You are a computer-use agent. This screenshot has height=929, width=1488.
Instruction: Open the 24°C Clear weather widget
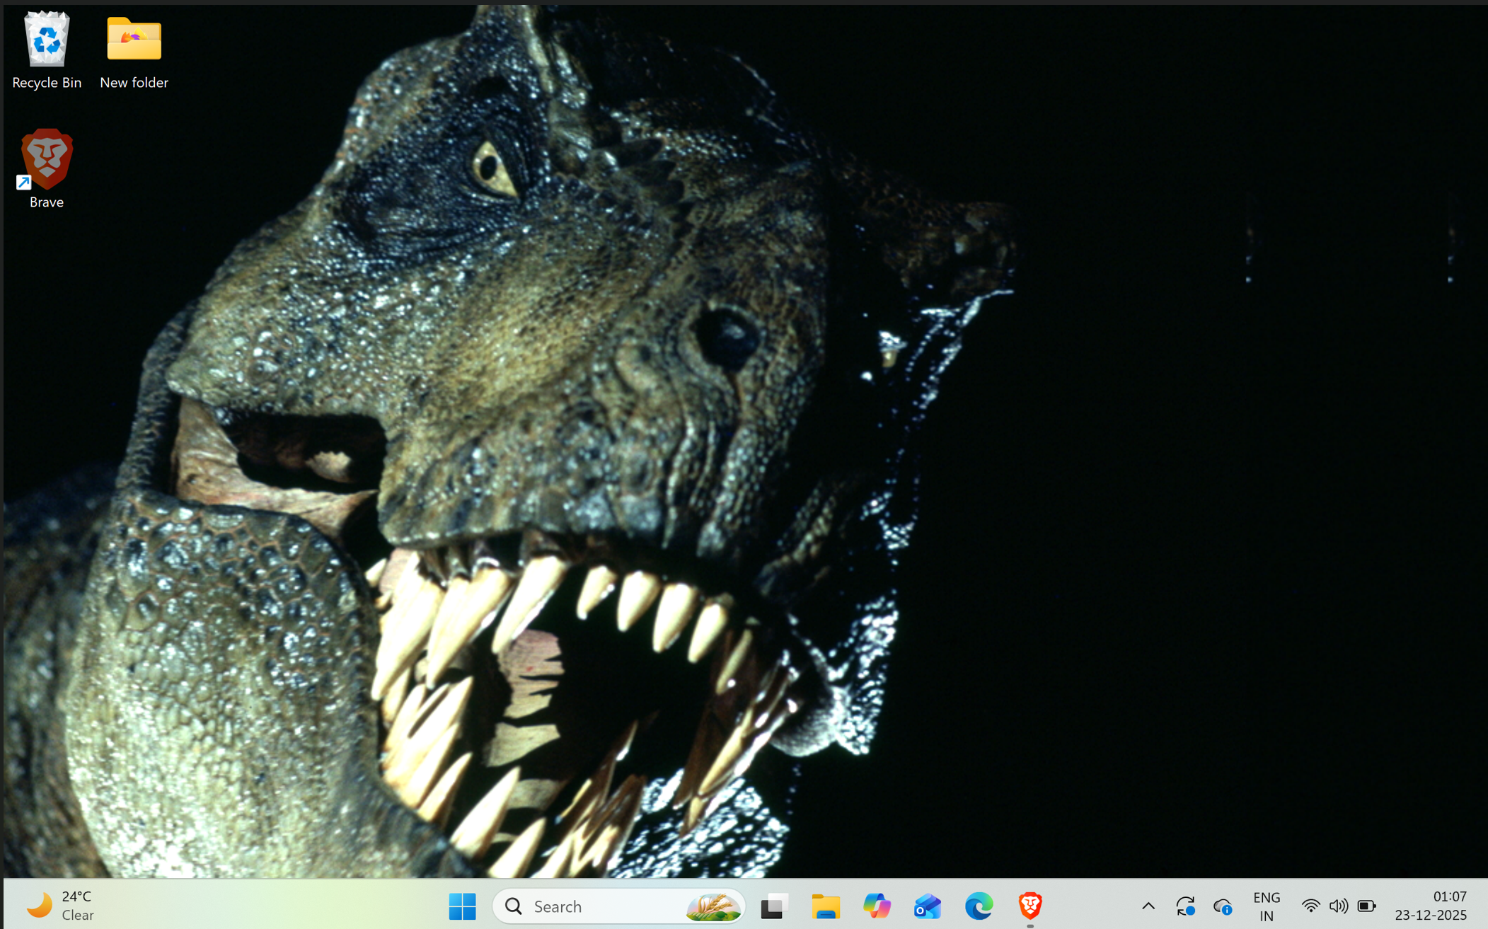[x=61, y=906]
